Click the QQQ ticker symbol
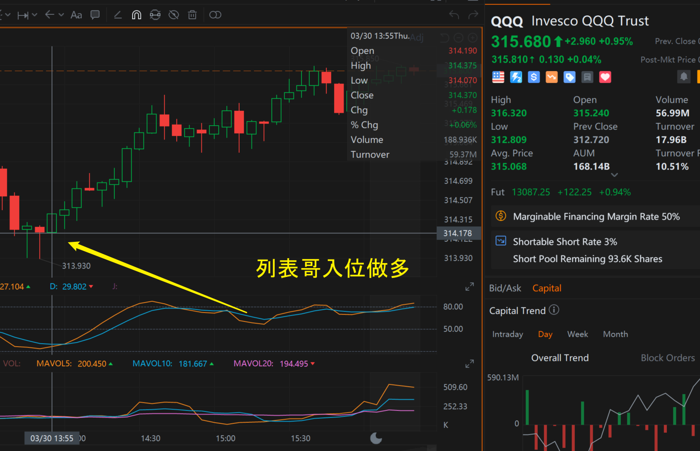700x451 pixels. click(x=507, y=21)
